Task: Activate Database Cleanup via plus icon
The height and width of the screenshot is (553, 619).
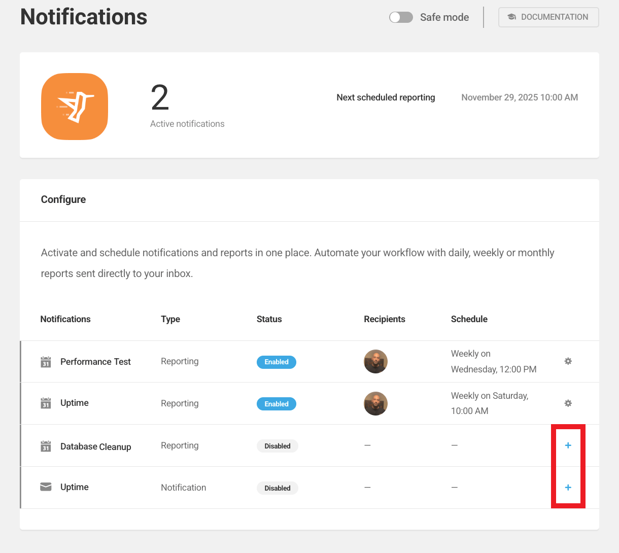Action: [x=568, y=445]
